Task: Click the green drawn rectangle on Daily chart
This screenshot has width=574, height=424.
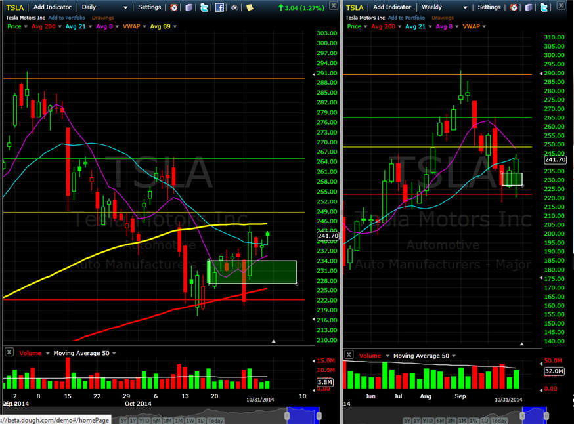Action: tap(252, 272)
